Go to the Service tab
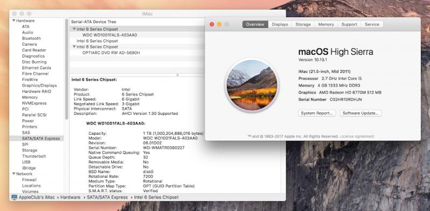 [x=372, y=24]
